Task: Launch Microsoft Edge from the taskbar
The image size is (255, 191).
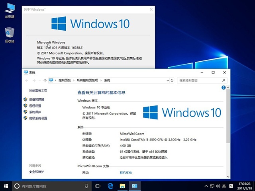Action: [110, 186]
